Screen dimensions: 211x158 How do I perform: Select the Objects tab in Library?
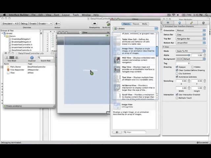[x=126, y=24]
